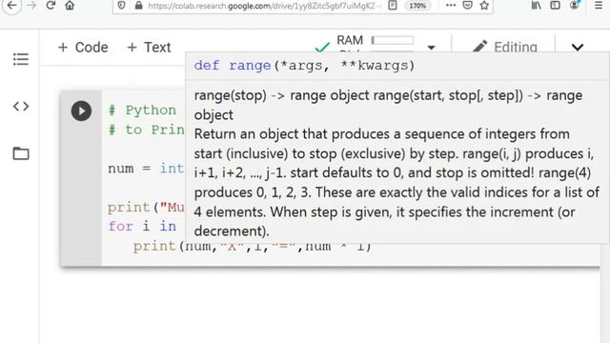Reload the Colab page

[x=51, y=6]
